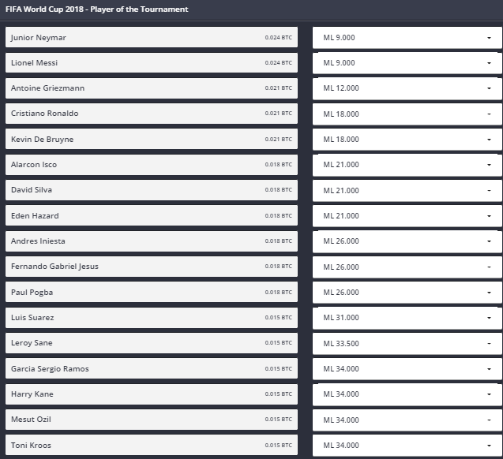Pick Garcia Sergio Ramos entry

(152, 368)
